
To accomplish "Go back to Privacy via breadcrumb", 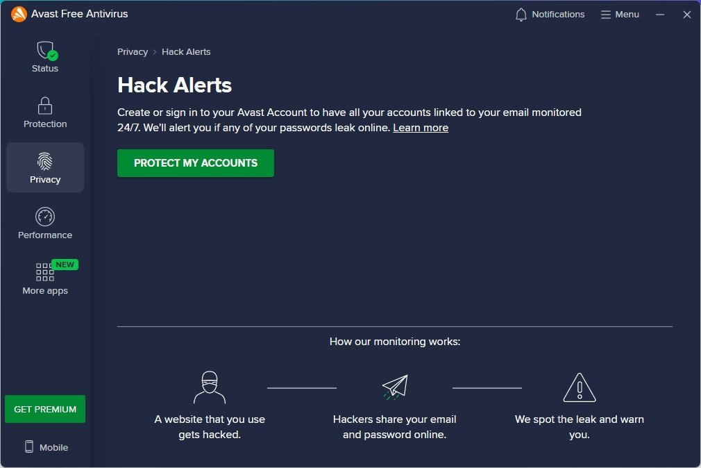I will 133,52.
